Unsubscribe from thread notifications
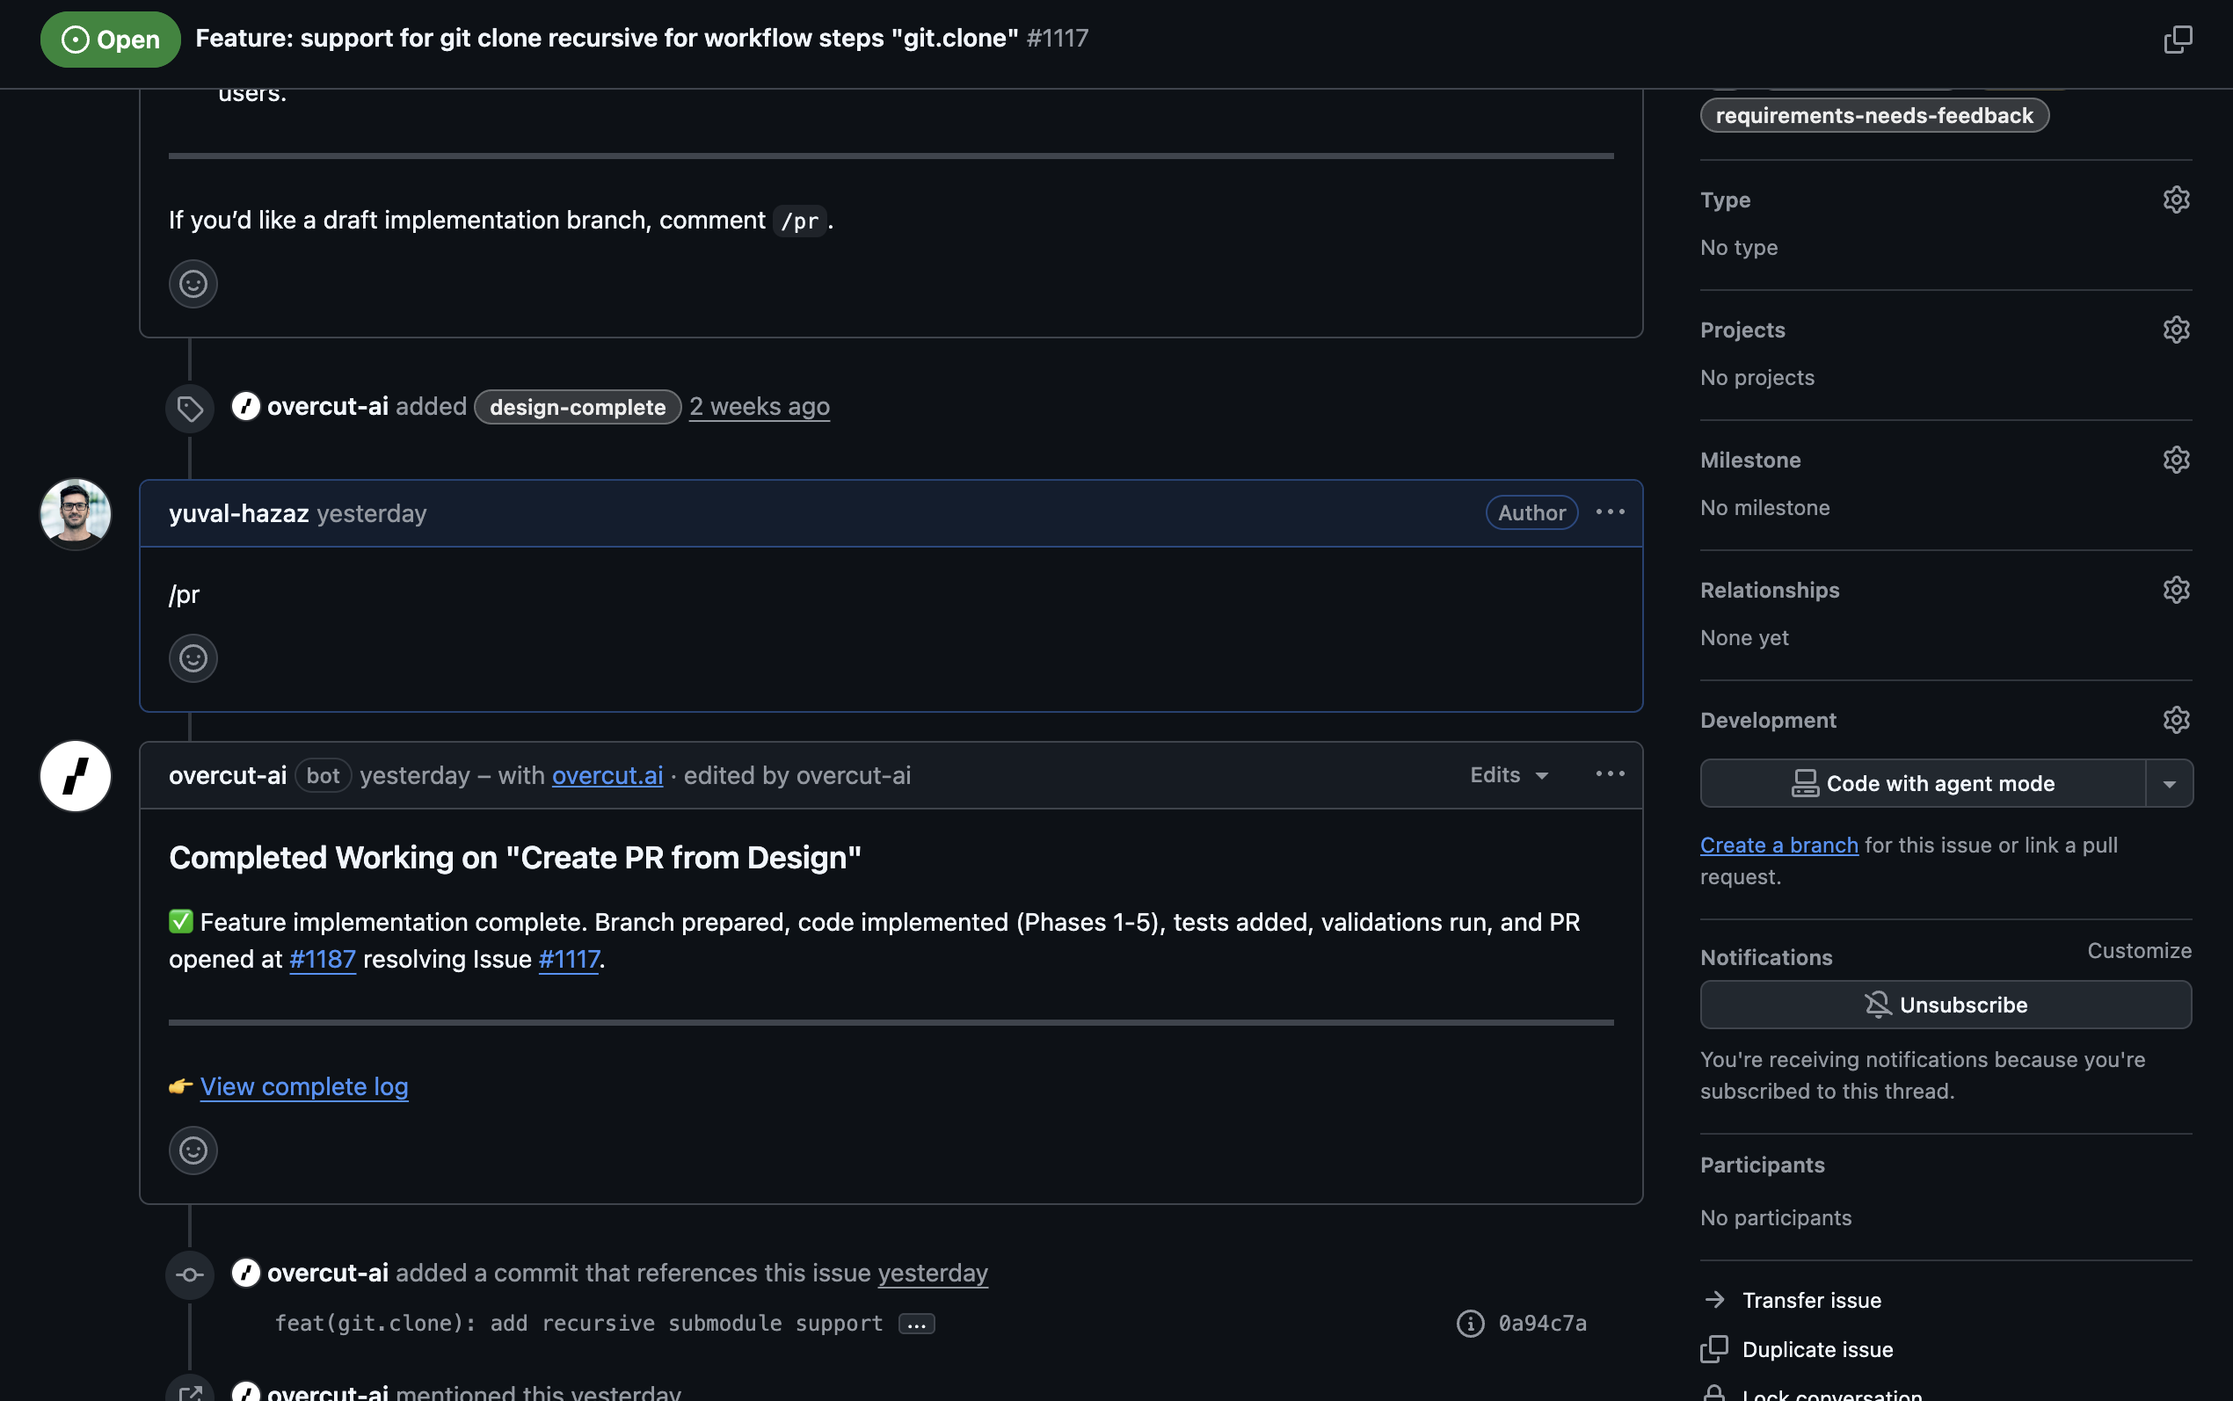2233x1401 pixels. (1945, 1005)
